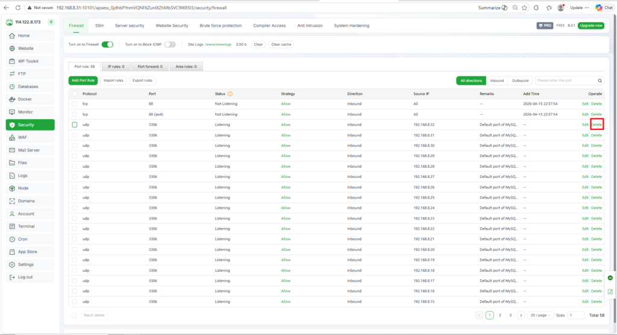617x335 pixels.
Task: Click the Clear cache button
Action: pyautogui.click(x=281, y=45)
